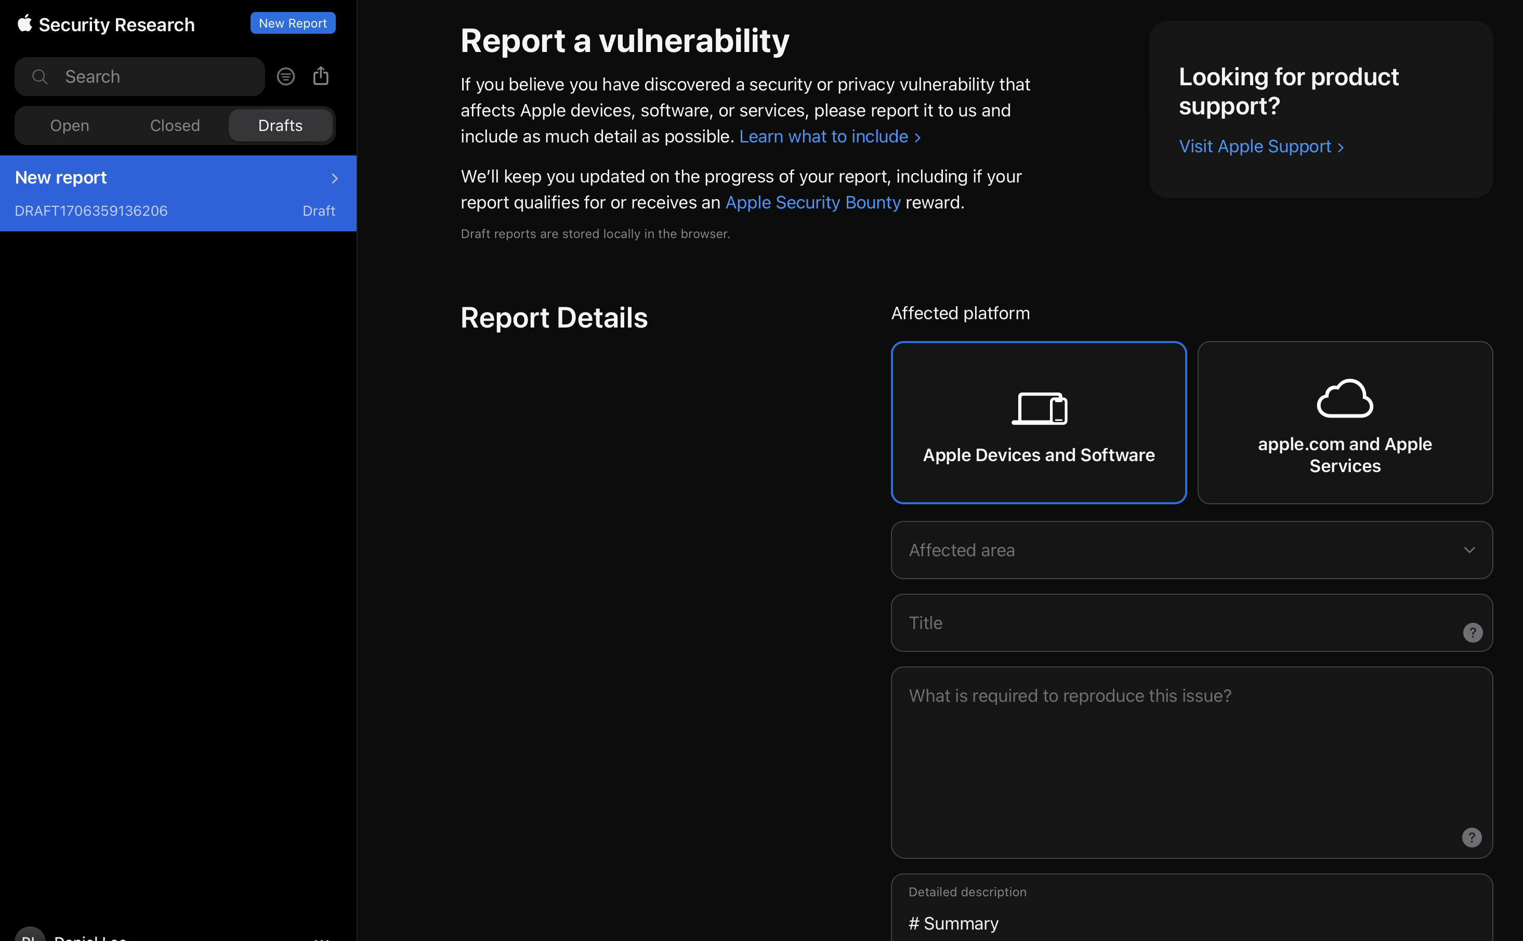Screen dimensions: 1523x941
Task: Switch to the Open tab
Action: tap(70, 126)
